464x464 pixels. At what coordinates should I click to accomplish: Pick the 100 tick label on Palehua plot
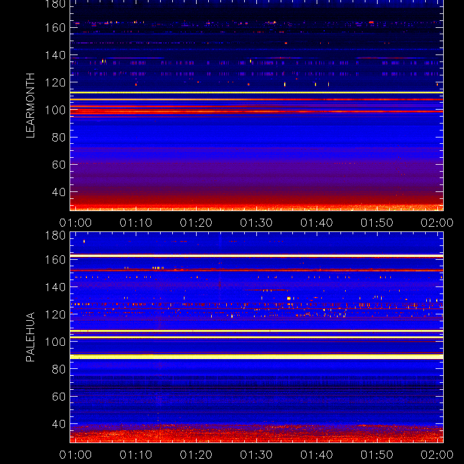click(55, 342)
